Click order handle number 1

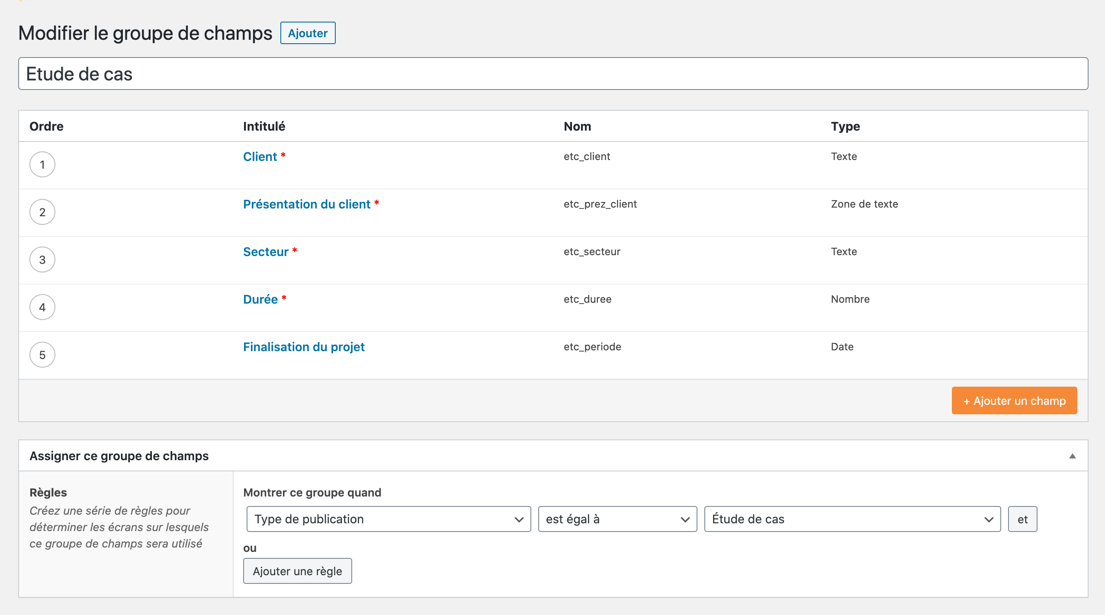click(42, 164)
